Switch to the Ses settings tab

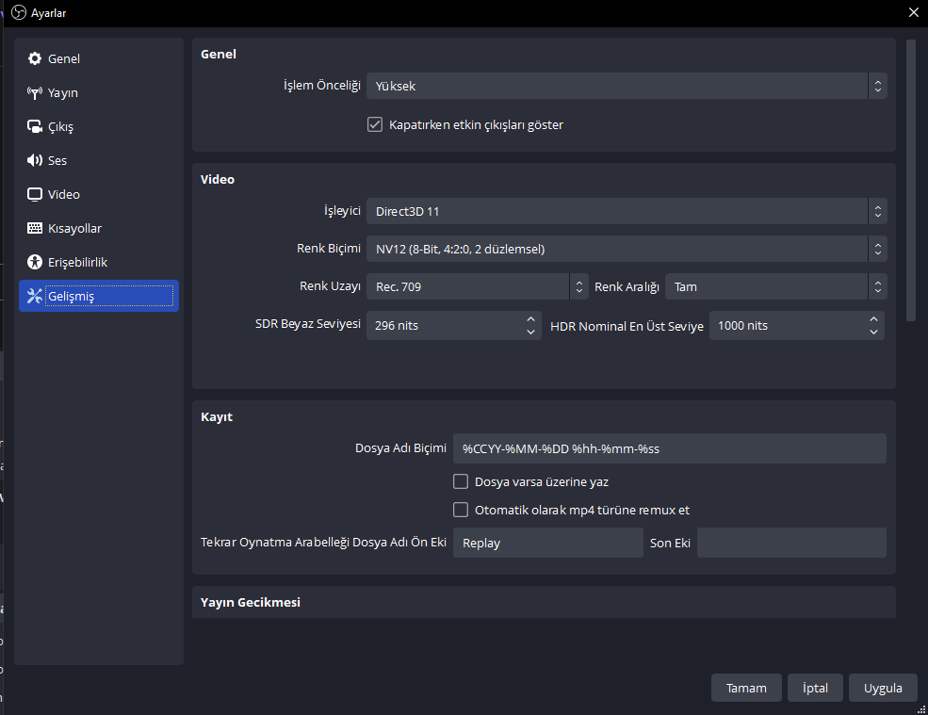pyautogui.click(x=57, y=161)
